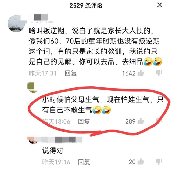Click the 1642 like count
The height and width of the screenshot is (171, 172).
[x=129, y=73]
